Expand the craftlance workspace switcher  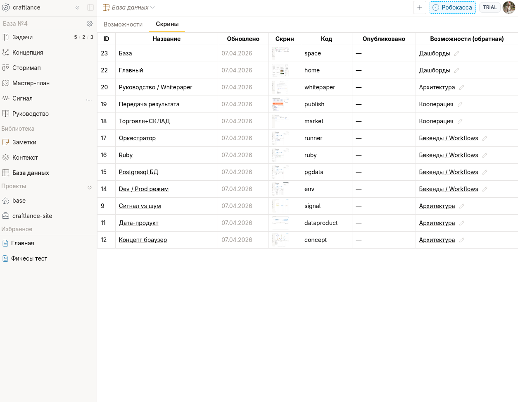coord(77,7)
